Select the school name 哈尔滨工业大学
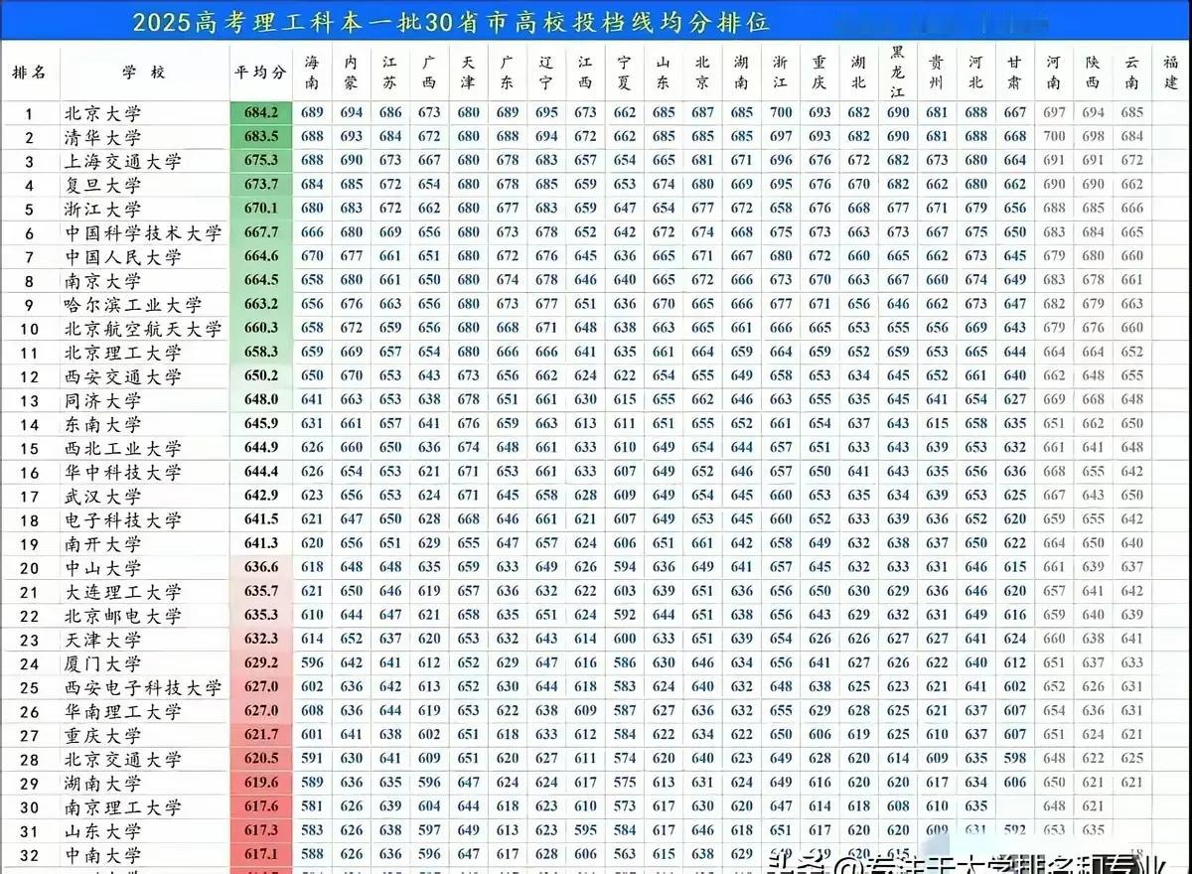Viewport: 1192px width, 874px height. click(132, 305)
